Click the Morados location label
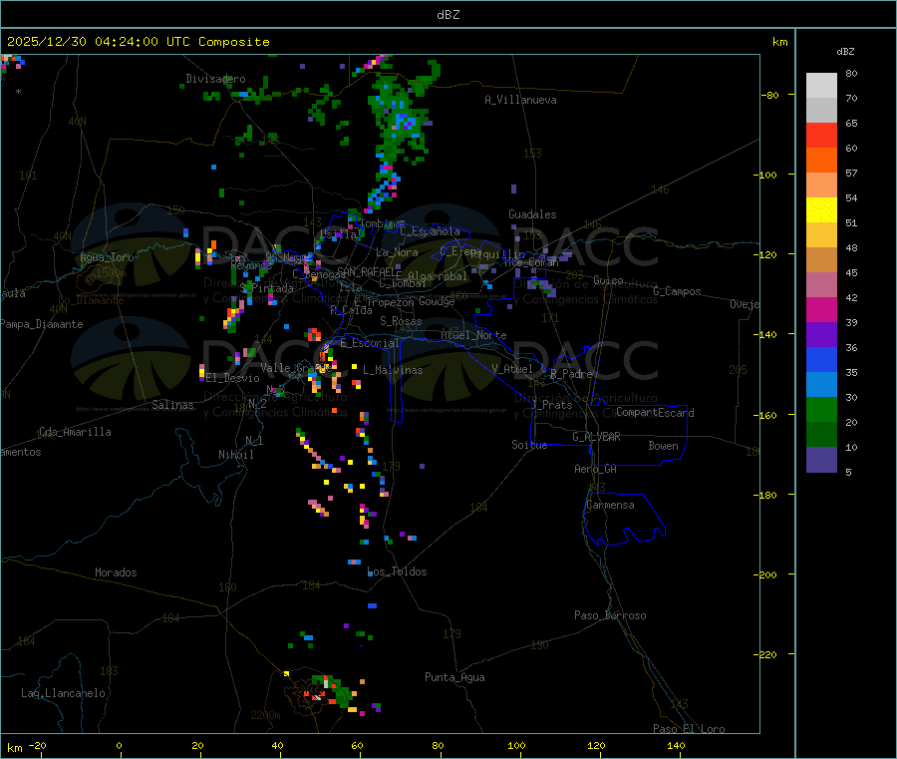Viewport: 897px width, 759px height. coord(117,572)
